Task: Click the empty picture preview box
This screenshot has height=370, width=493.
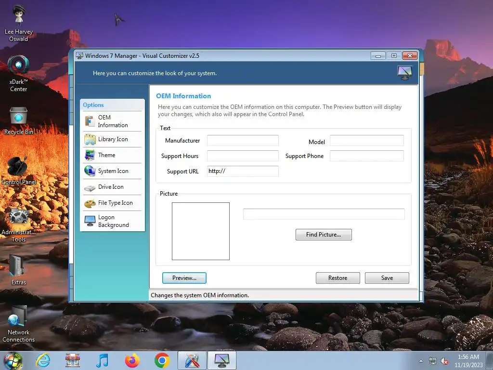Action: (201, 231)
